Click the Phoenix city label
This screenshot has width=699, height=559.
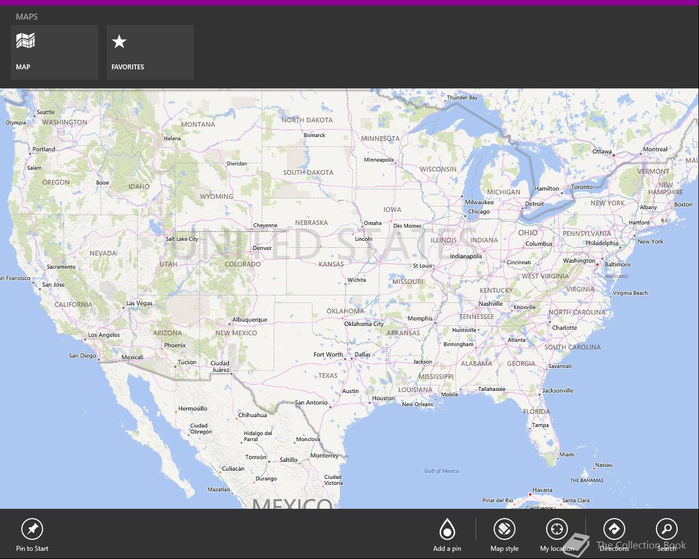[x=175, y=345]
